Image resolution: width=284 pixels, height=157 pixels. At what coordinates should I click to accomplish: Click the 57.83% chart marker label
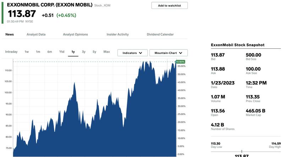180,62
